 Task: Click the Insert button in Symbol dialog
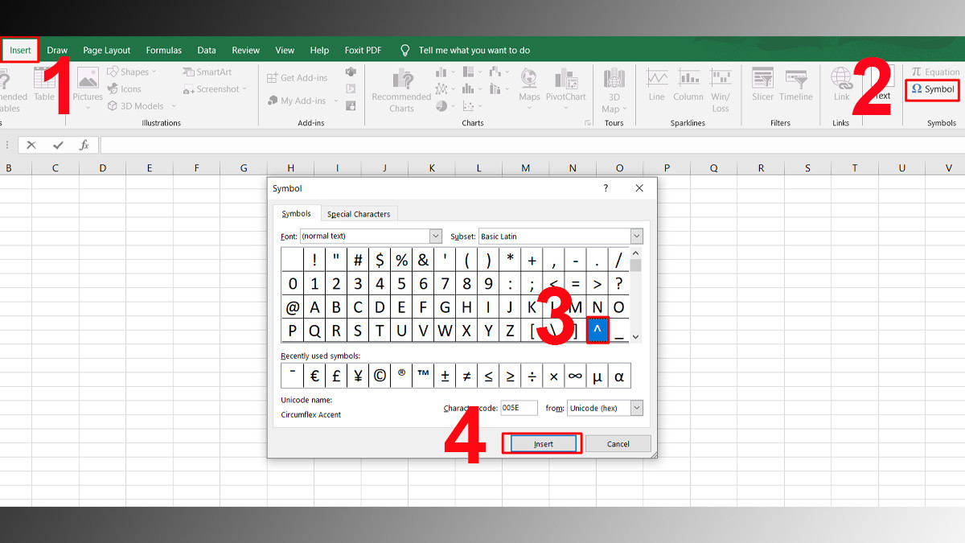(x=544, y=443)
